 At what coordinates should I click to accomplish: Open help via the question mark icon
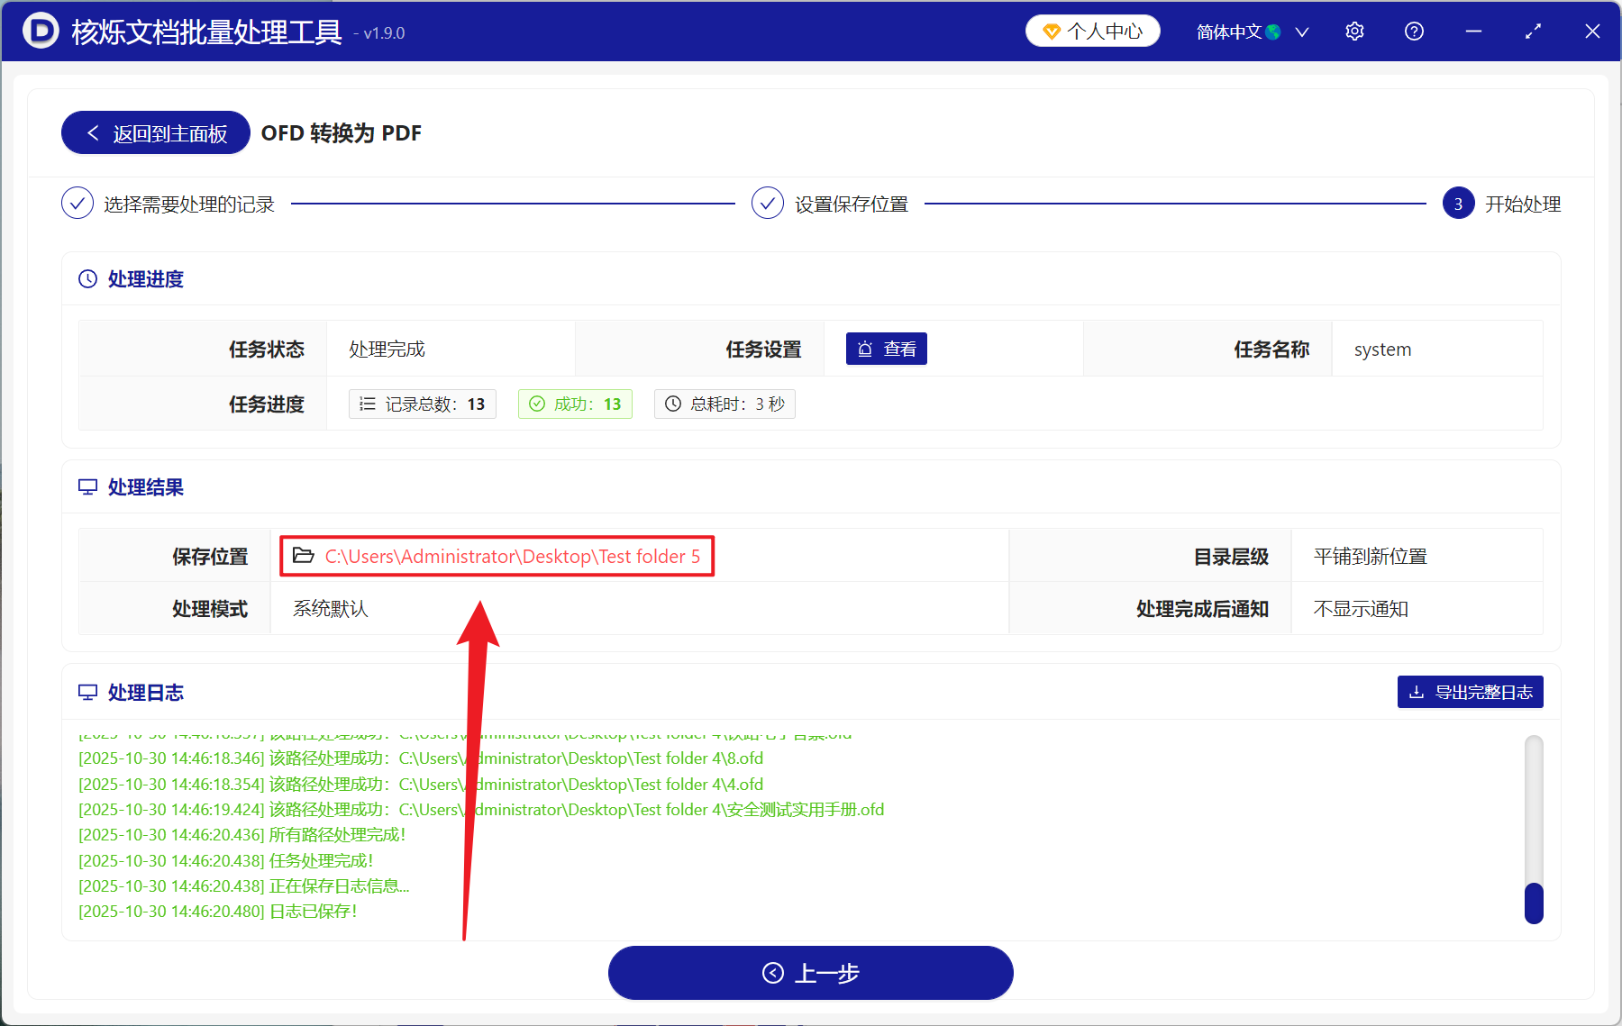pyautogui.click(x=1413, y=31)
